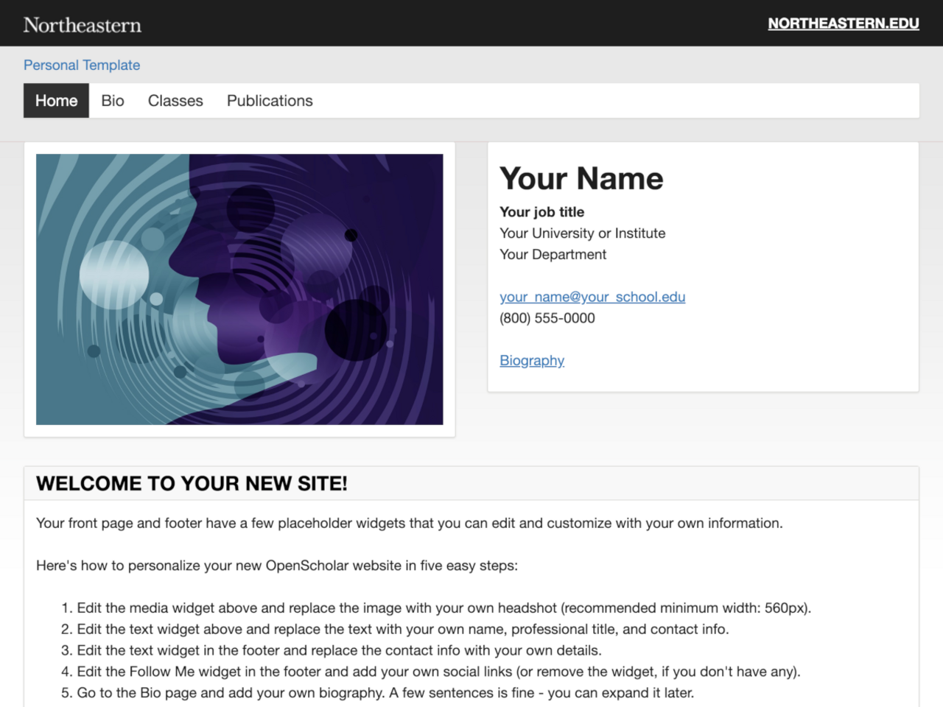The image size is (943, 707).
Task: Click the contact info card
Action: click(x=702, y=267)
